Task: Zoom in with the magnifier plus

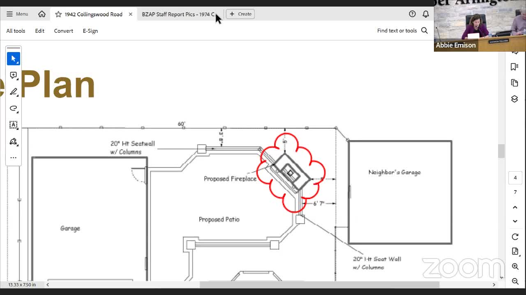Action: click(515, 267)
